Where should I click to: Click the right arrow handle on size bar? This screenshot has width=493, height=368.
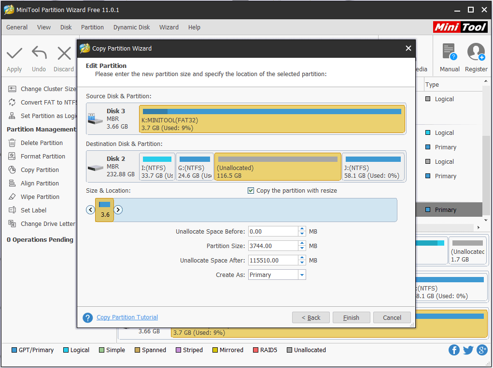pyautogui.click(x=118, y=210)
